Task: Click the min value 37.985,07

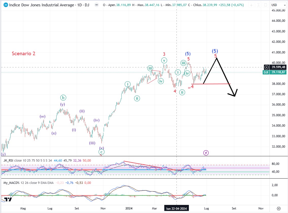Action: (x=179, y=5)
